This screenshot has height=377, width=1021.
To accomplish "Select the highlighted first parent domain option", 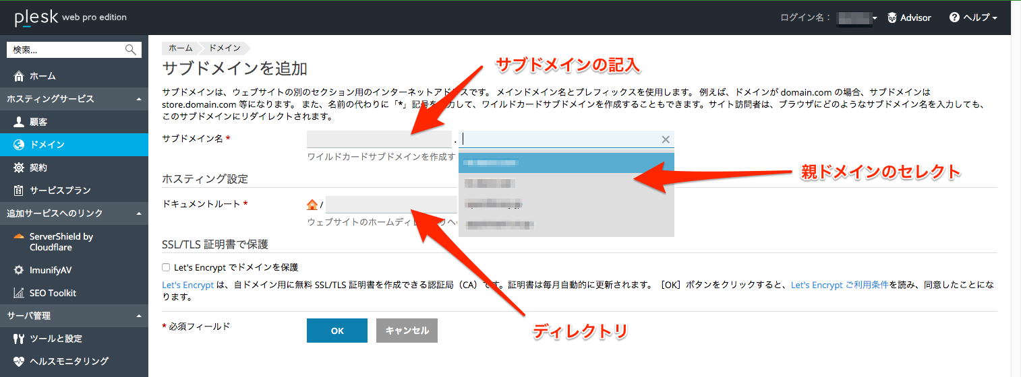I will [566, 163].
